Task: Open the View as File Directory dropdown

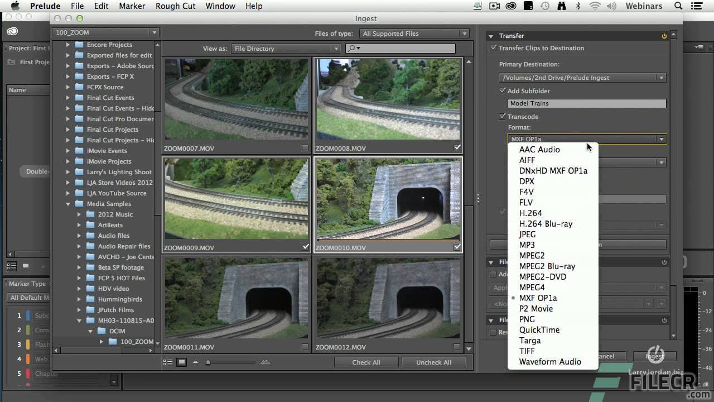Action: point(335,49)
